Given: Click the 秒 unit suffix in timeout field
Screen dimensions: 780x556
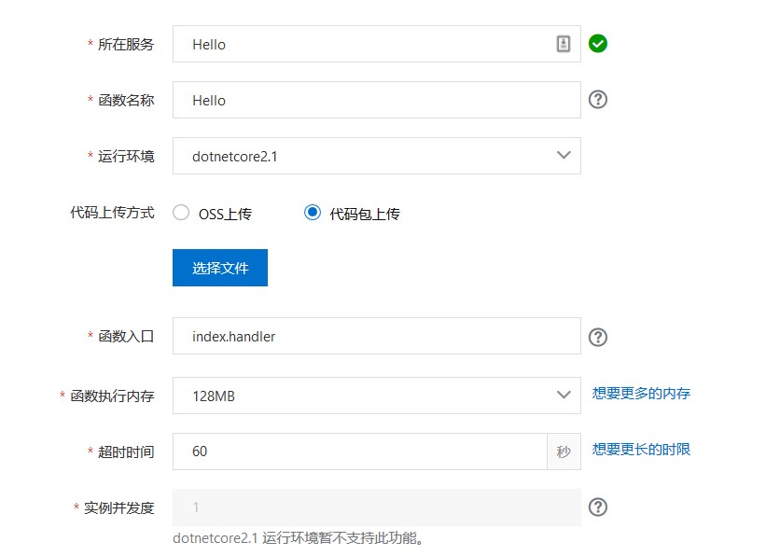Looking at the screenshot, I should 564,452.
